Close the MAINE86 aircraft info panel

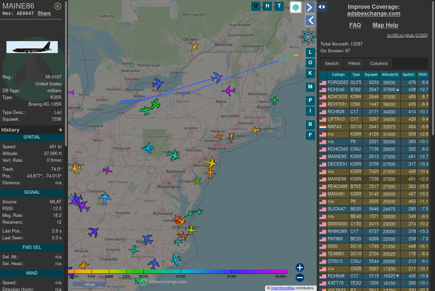[58, 6]
